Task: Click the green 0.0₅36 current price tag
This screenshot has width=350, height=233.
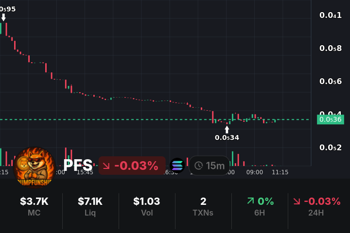Action: point(330,119)
